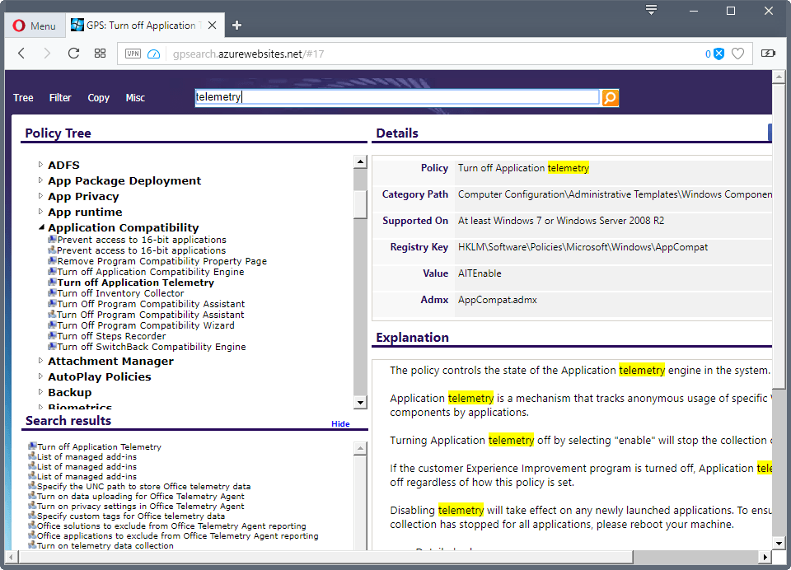The image size is (791, 570).
Task: Close the GPS: Turn off Application tab
Action: coord(213,26)
